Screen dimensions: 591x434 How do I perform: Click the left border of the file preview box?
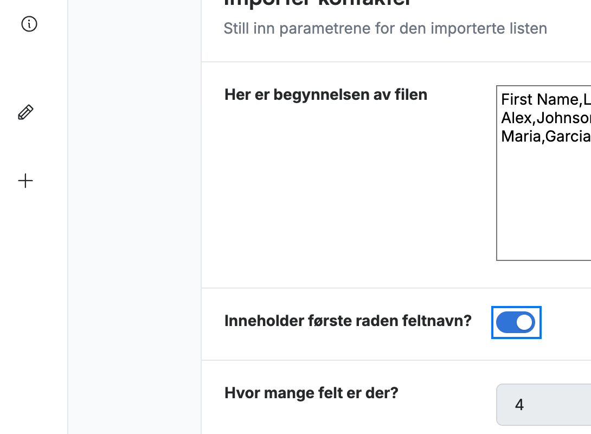[497, 173]
